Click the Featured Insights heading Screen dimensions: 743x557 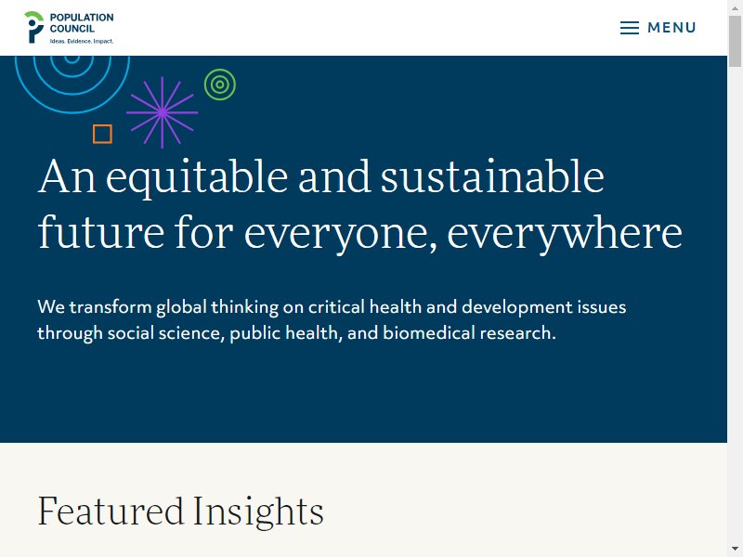180,512
